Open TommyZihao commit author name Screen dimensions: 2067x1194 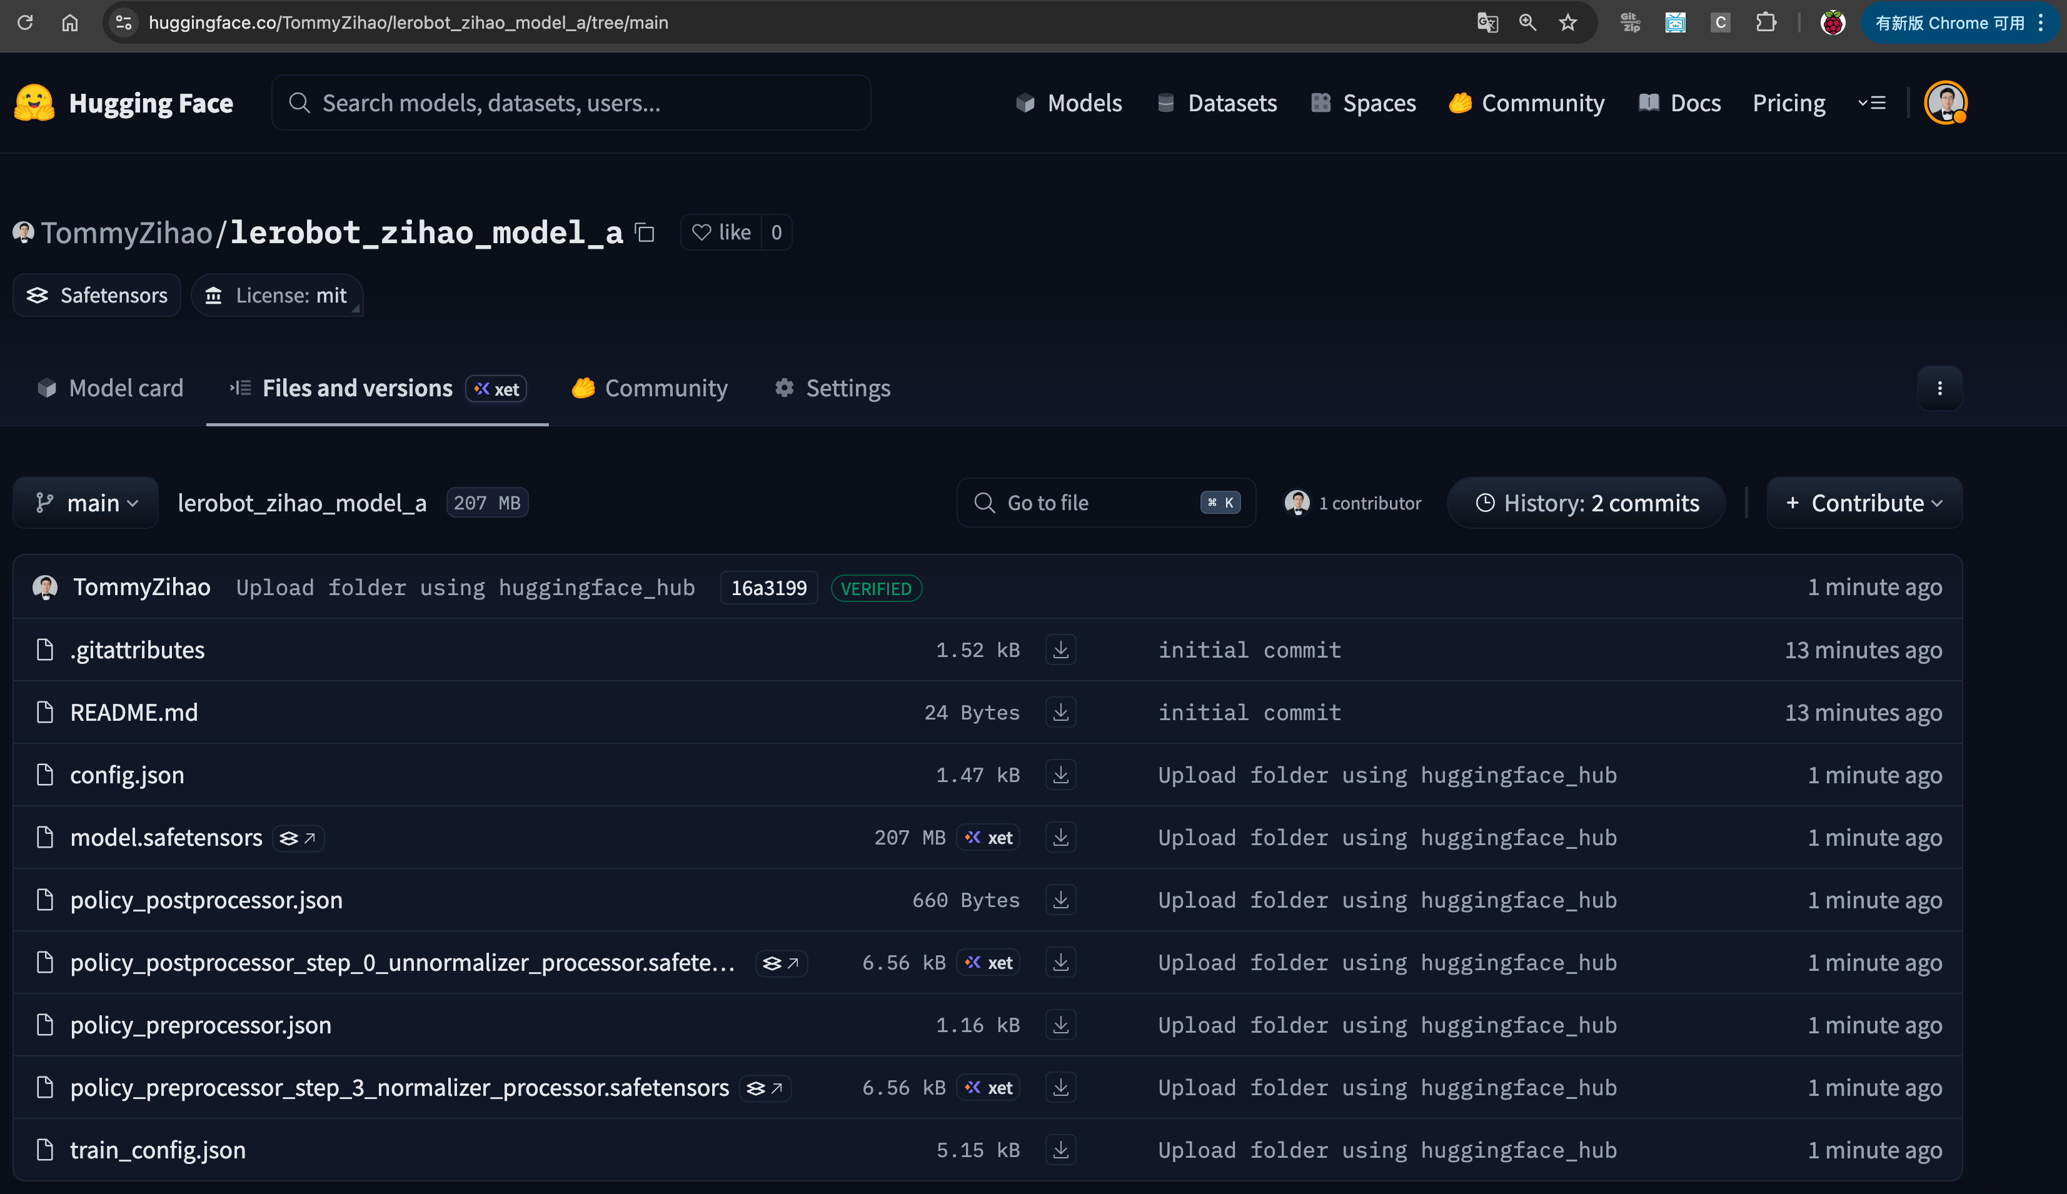coord(142,587)
